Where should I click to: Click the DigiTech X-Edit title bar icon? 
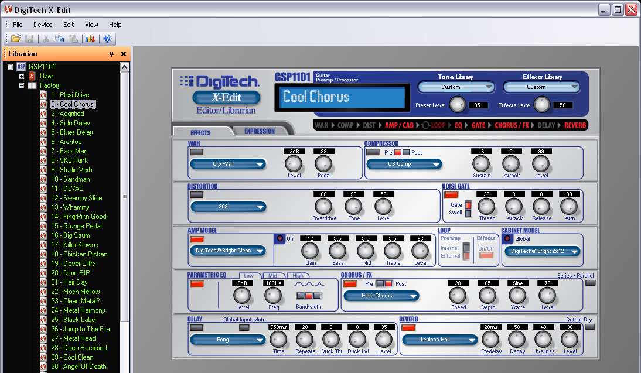pyautogui.click(x=8, y=9)
